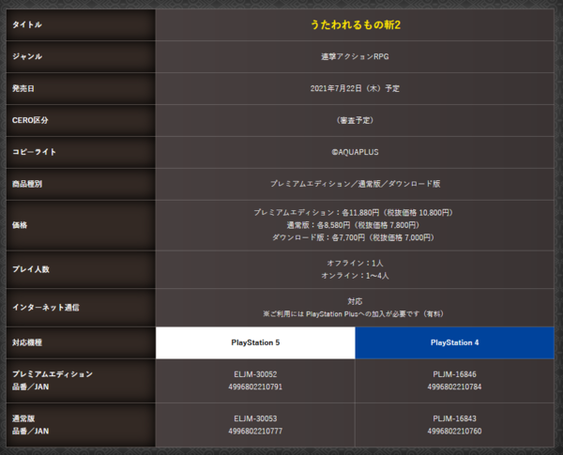Image resolution: width=563 pixels, height=455 pixels.
Task: Select the release date 2021年7月22日
Action: tap(336, 88)
